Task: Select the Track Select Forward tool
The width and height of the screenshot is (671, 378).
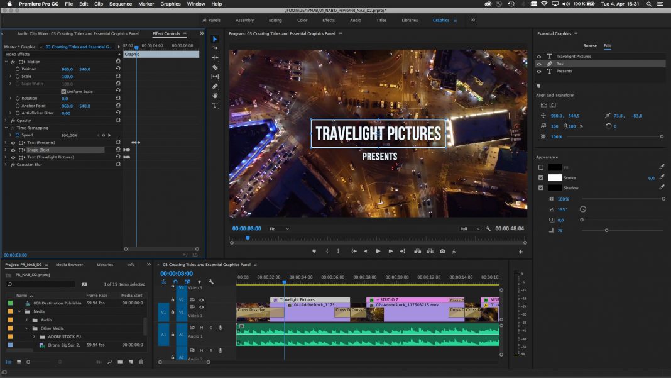Action: coord(215,48)
